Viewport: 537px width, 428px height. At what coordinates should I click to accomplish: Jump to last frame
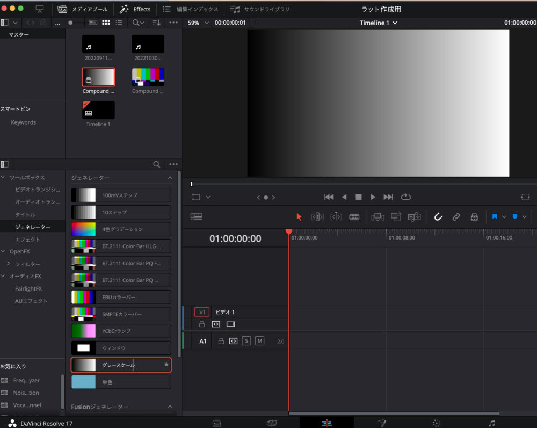click(x=388, y=197)
